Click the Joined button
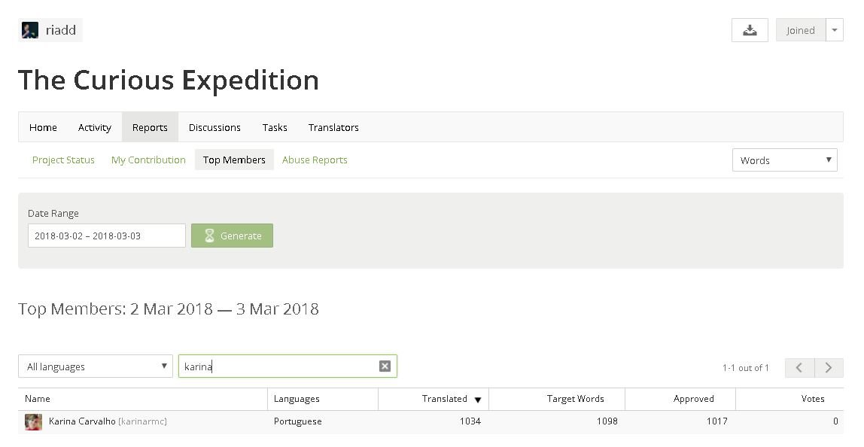Viewport: 864px width, 447px height. tap(801, 30)
